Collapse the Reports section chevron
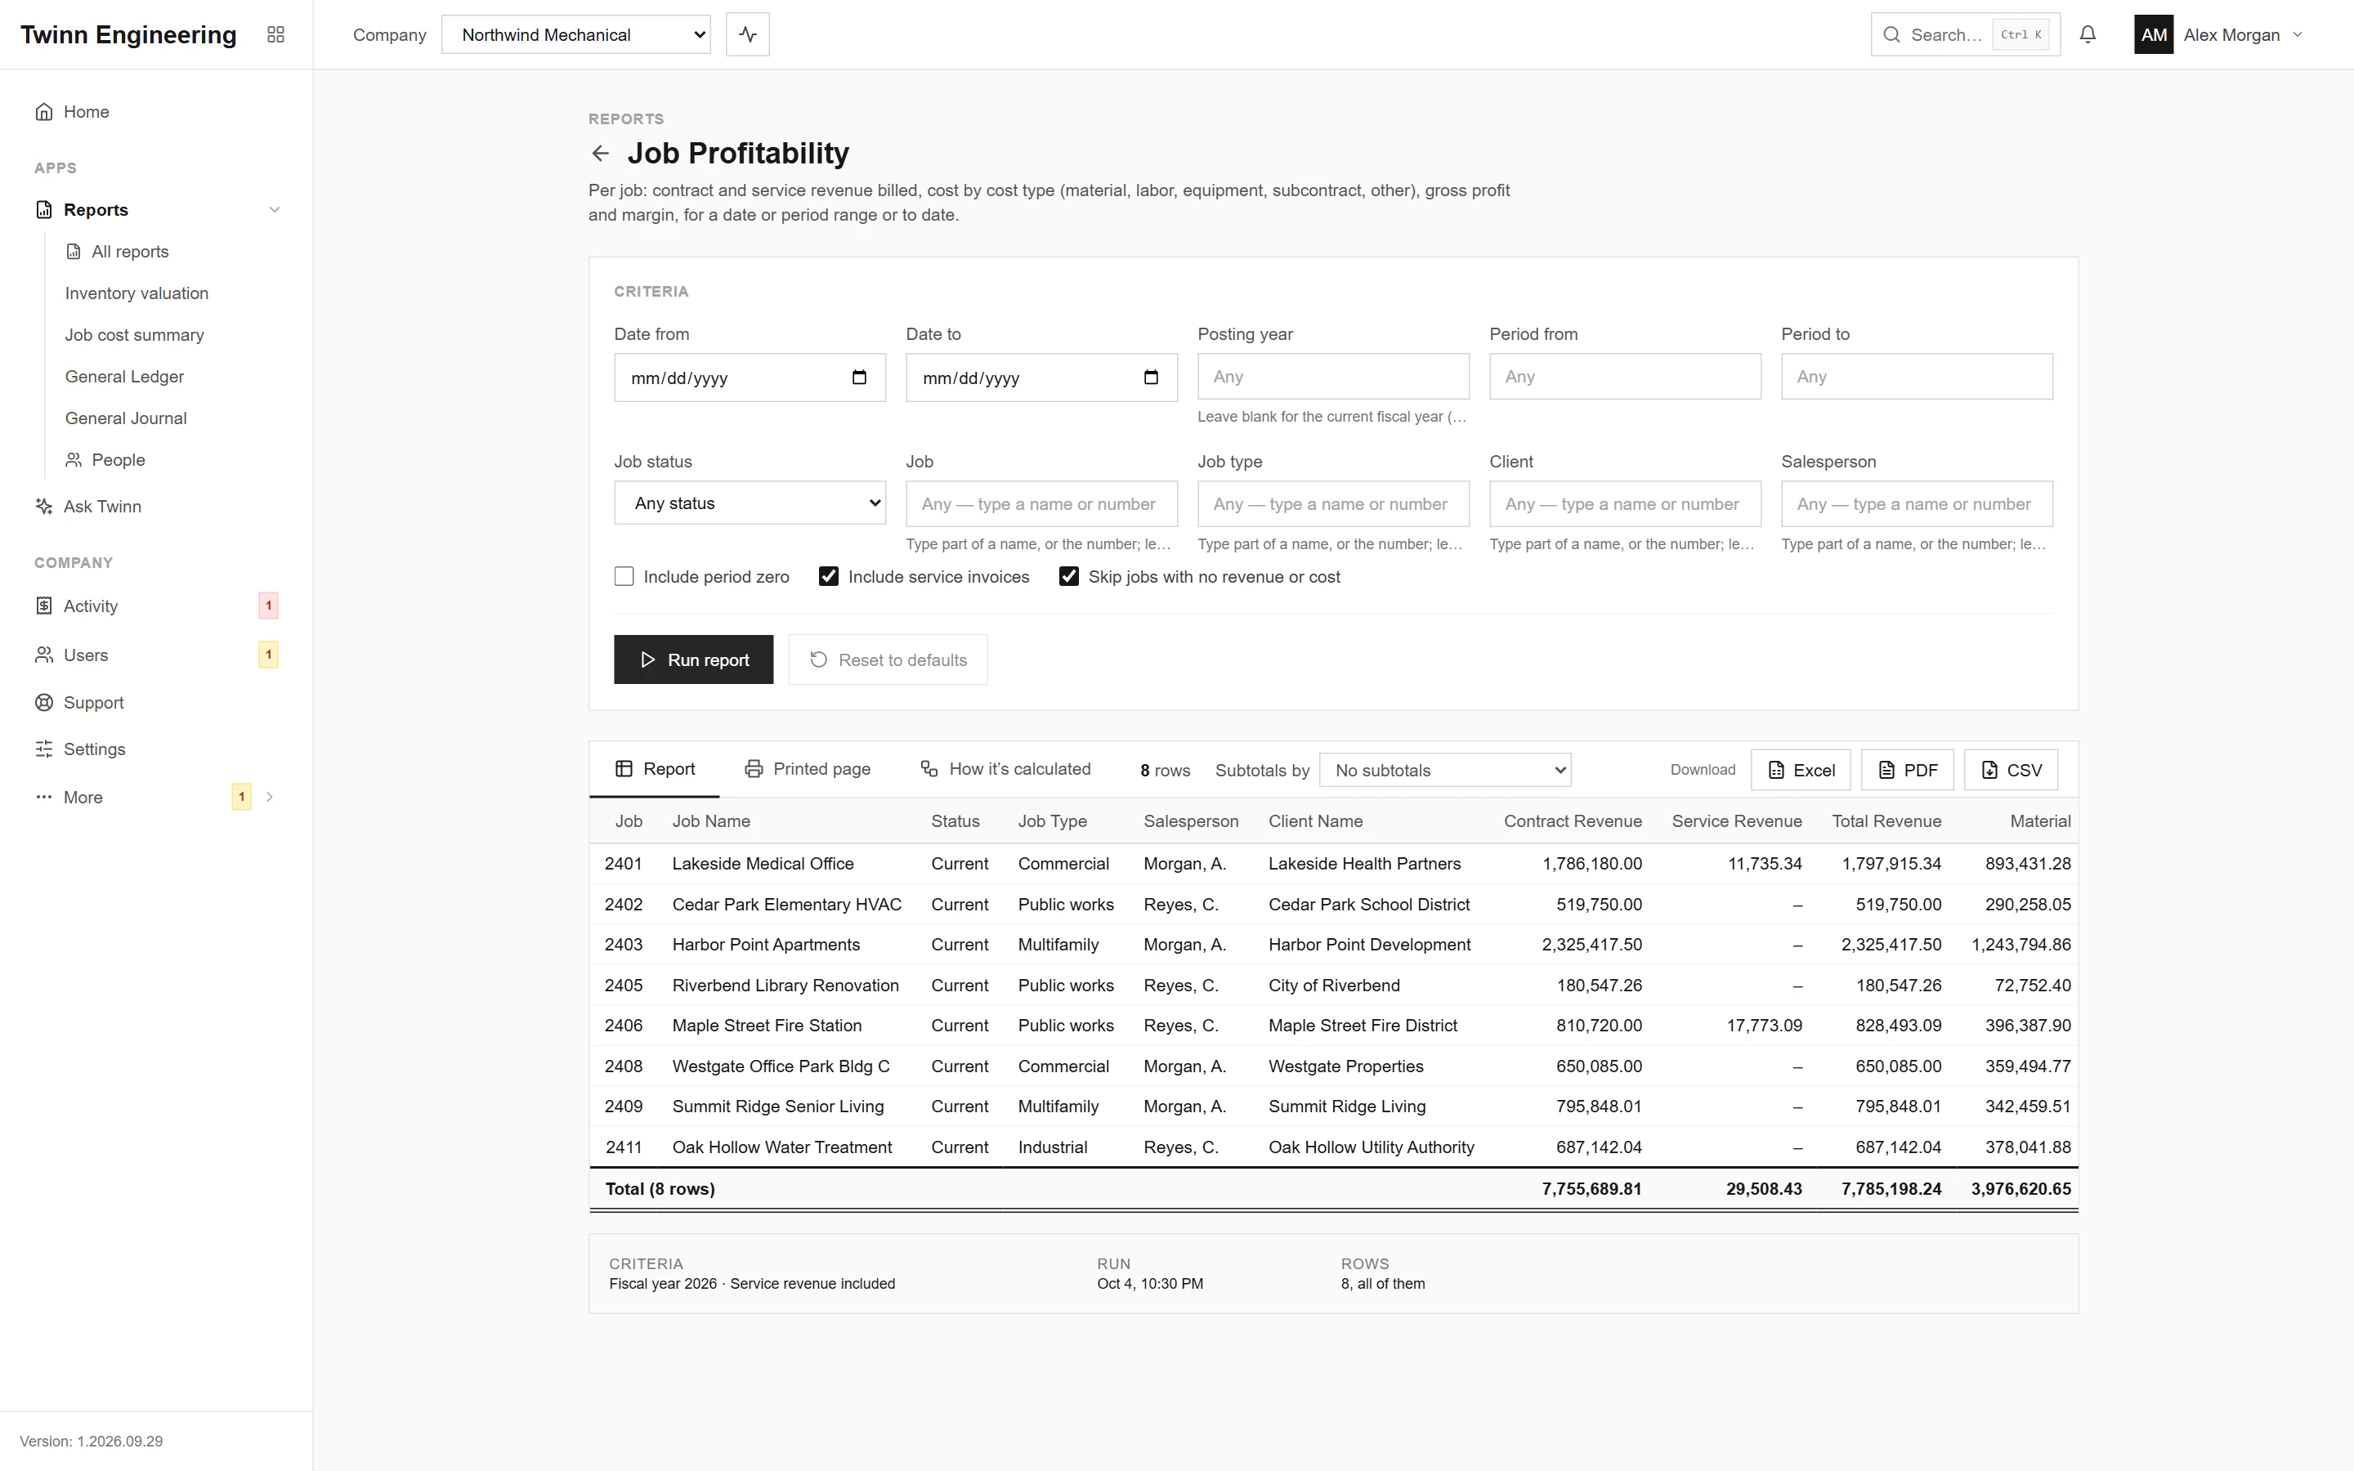This screenshot has height=1471, width=2354. point(275,210)
